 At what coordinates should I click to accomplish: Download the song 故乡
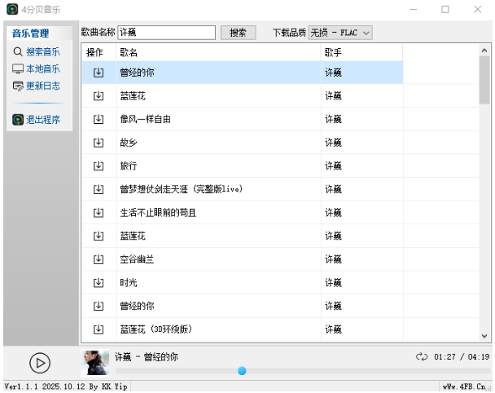pyautogui.click(x=99, y=143)
